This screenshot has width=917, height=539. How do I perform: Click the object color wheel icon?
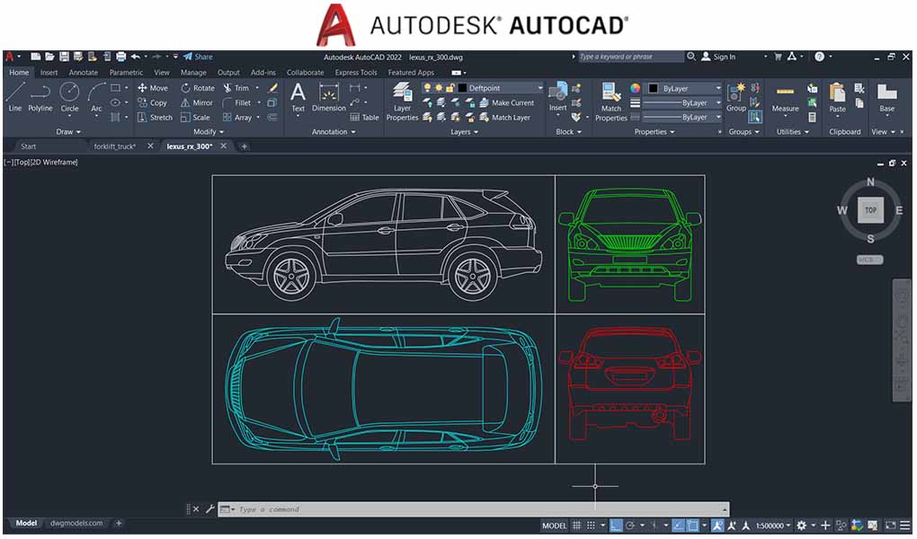click(x=635, y=88)
